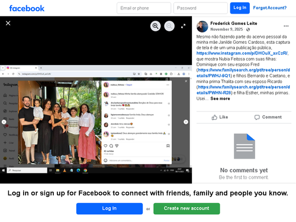Focus the Email or phone field
Screen dimensions: 296x222
tap(144, 8)
